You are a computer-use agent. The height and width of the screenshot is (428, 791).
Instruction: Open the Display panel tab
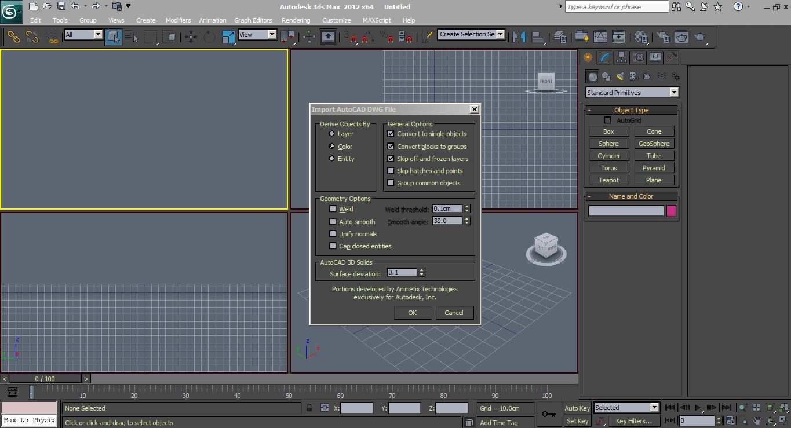coord(655,57)
